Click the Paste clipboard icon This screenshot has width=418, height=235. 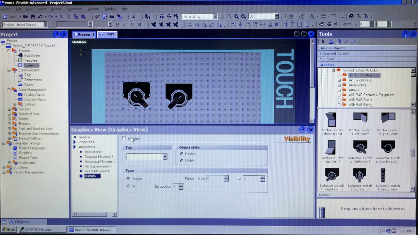83,16
